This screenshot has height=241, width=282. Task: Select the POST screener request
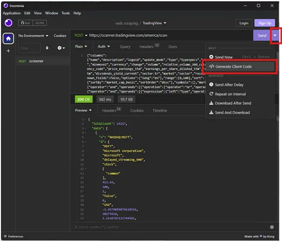(43, 61)
